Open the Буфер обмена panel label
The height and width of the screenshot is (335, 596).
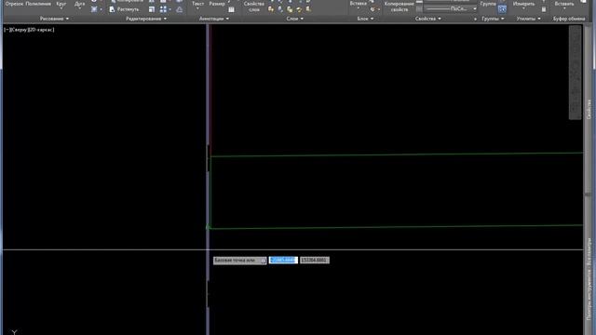coord(569,19)
